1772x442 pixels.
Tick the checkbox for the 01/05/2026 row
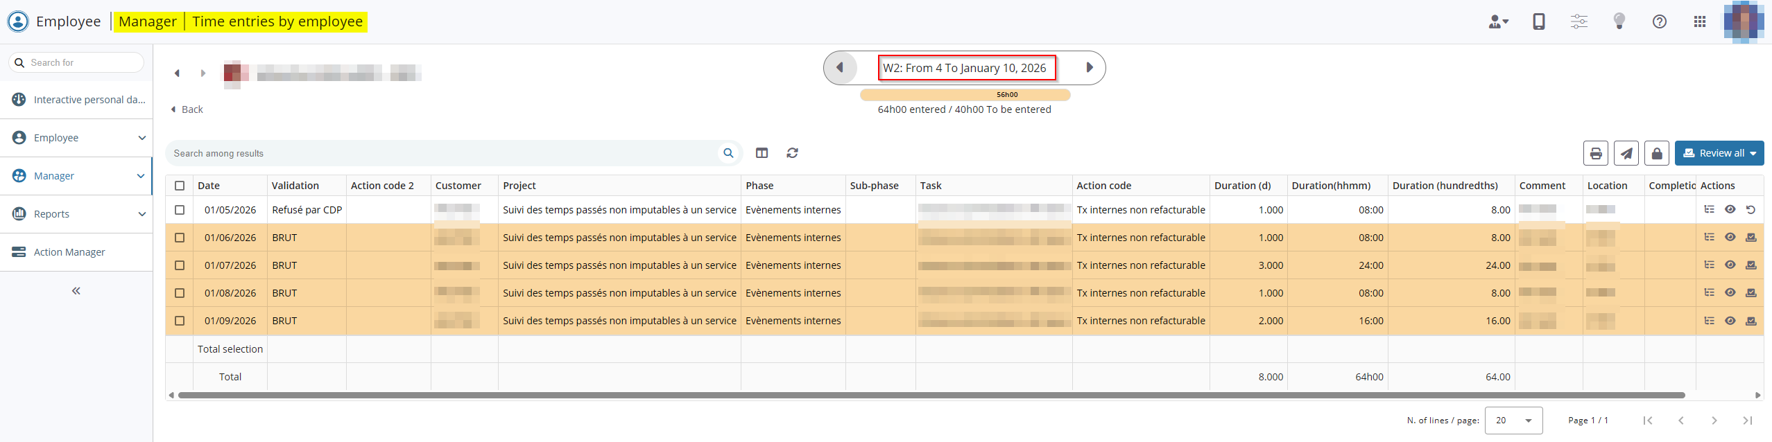(180, 210)
